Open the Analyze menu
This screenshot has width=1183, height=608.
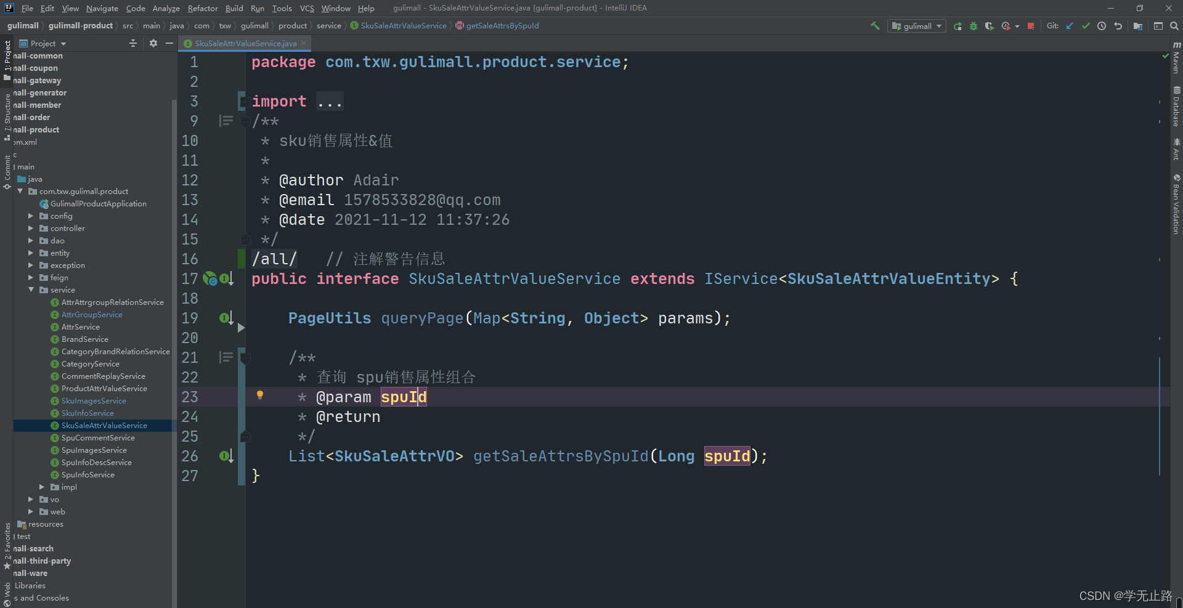[166, 8]
